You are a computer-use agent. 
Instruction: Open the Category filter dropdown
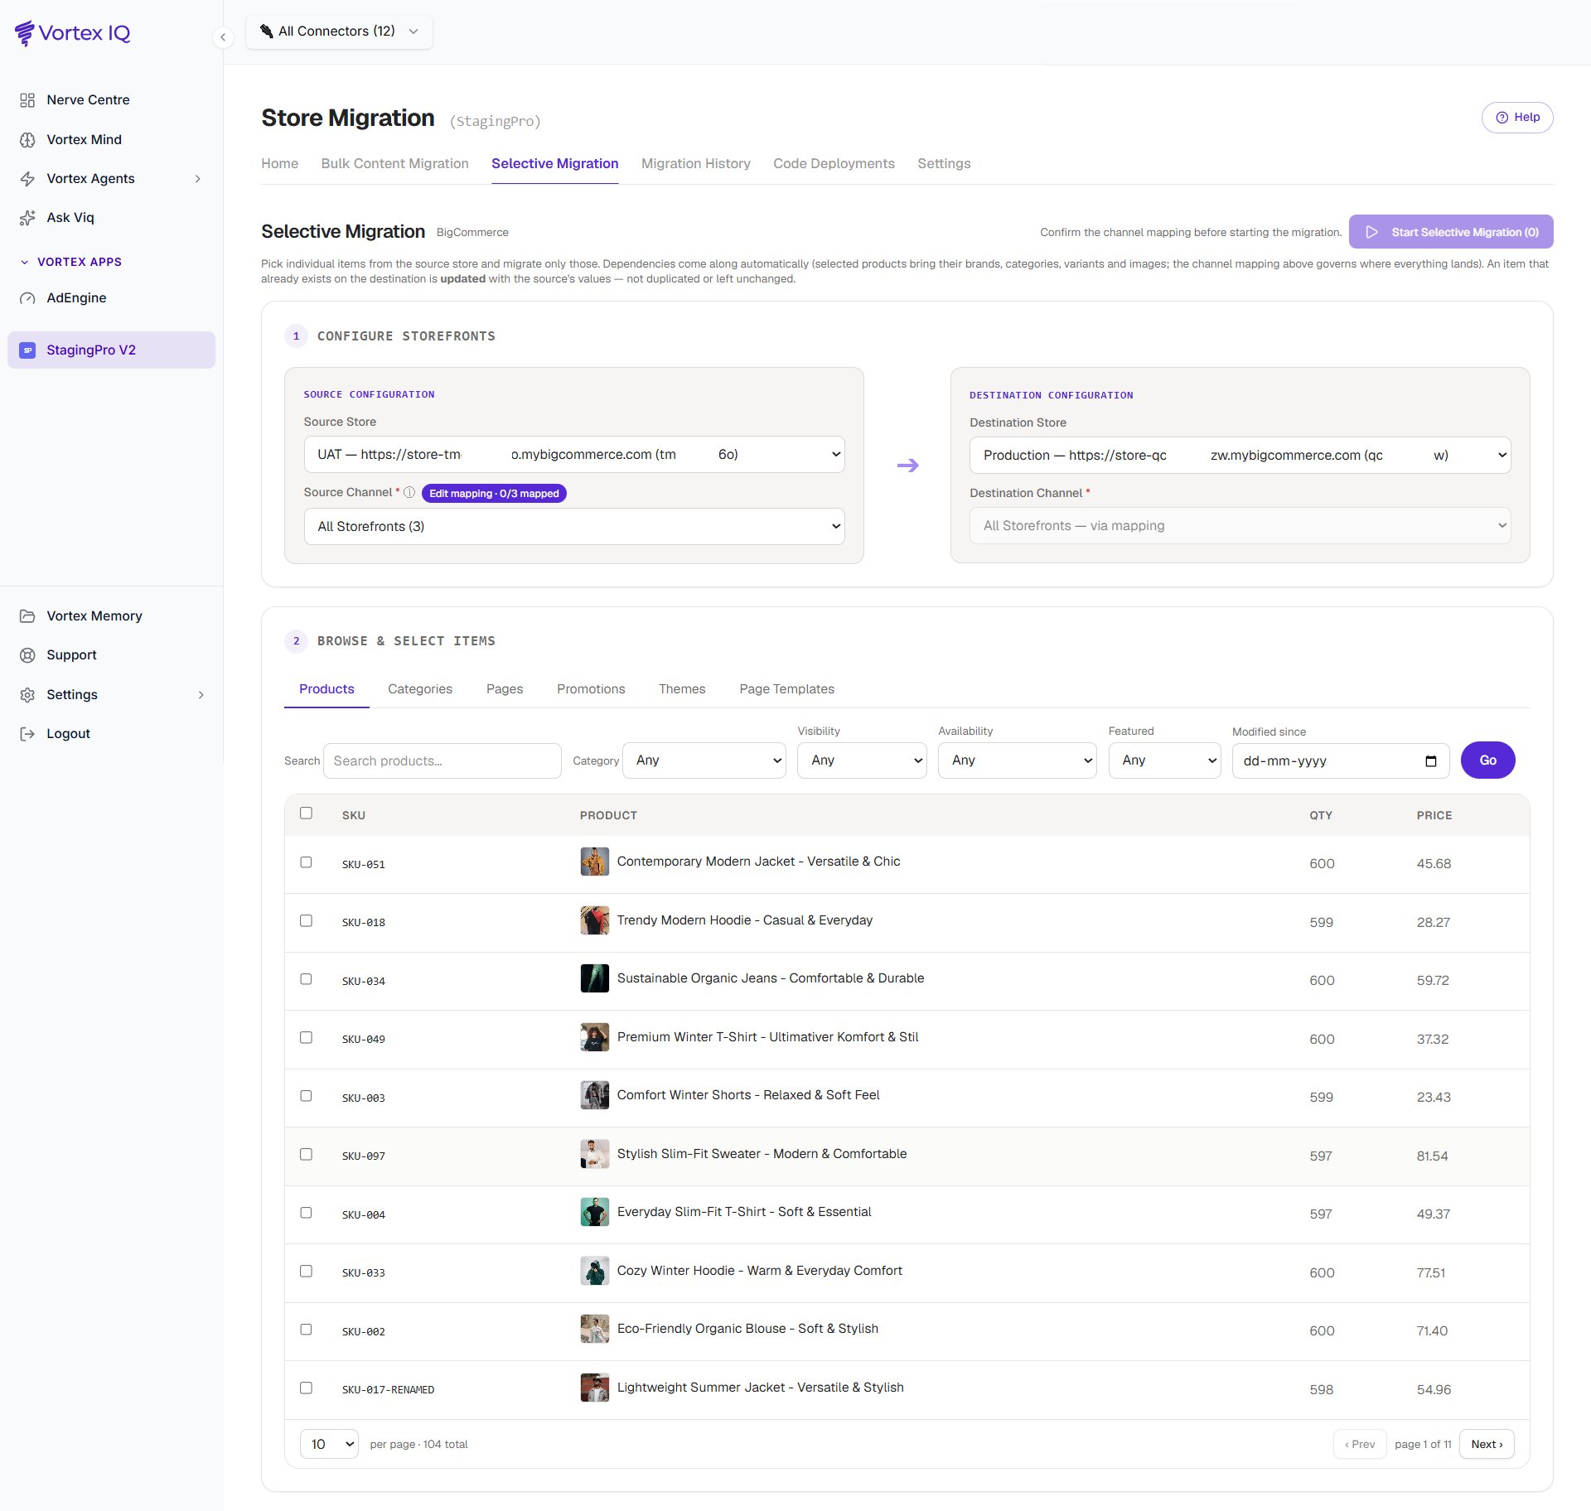coord(704,760)
